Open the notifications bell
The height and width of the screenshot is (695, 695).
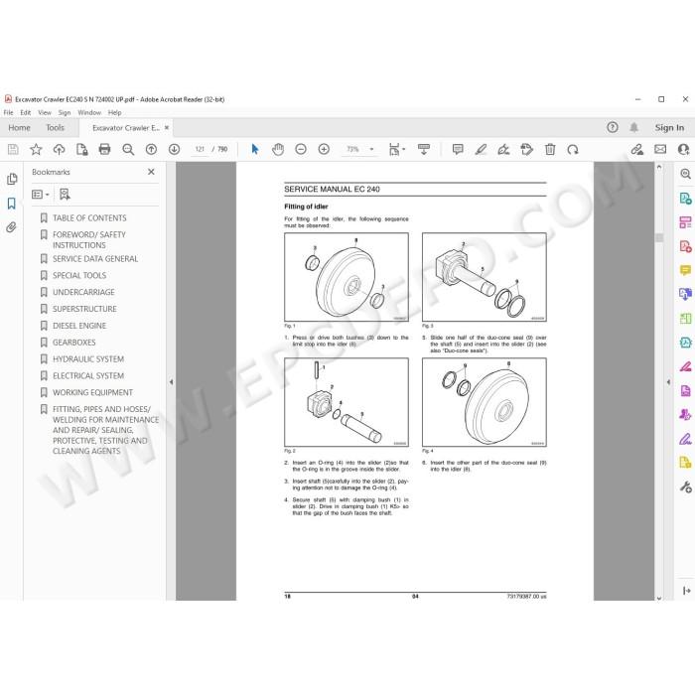[634, 128]
